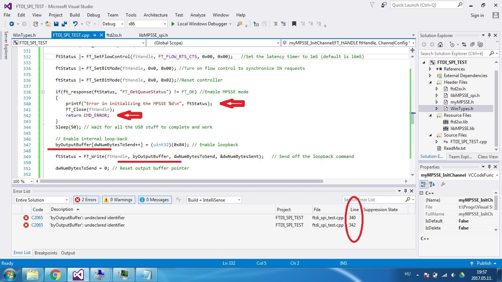
Task: Click Sync with Active Document icon
Action: (x=464, y=44)
